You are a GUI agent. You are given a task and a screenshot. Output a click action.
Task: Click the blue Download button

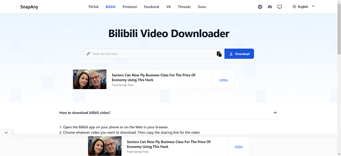(x=239, y=54)
